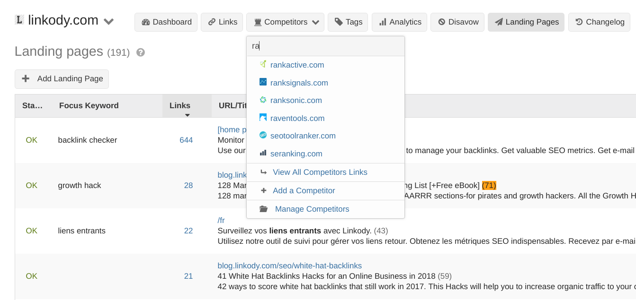Click the rankactive.com favicon icon
This screenshot has height=300, width=636.
tap(263, 64)
